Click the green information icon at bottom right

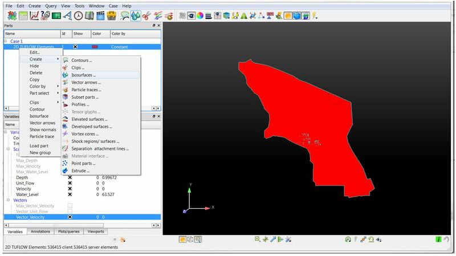438,239
